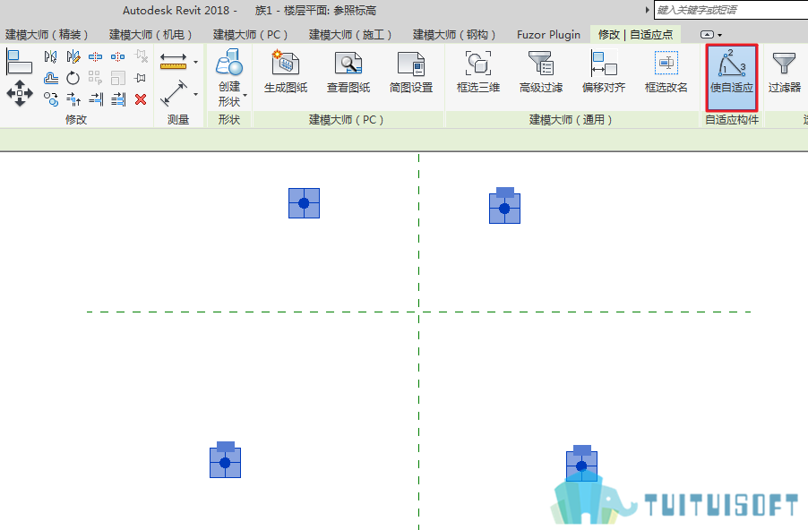The image size is (808, 530).
Task: Switch to 建模大师（精装） tab
Action: click(x=47, y=35)
